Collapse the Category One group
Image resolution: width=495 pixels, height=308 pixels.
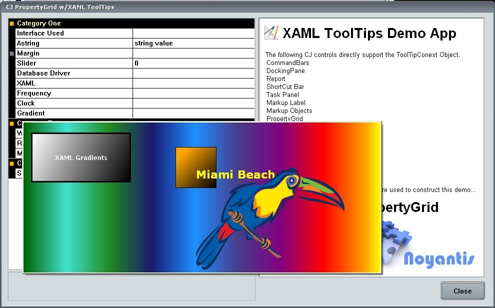12,23
